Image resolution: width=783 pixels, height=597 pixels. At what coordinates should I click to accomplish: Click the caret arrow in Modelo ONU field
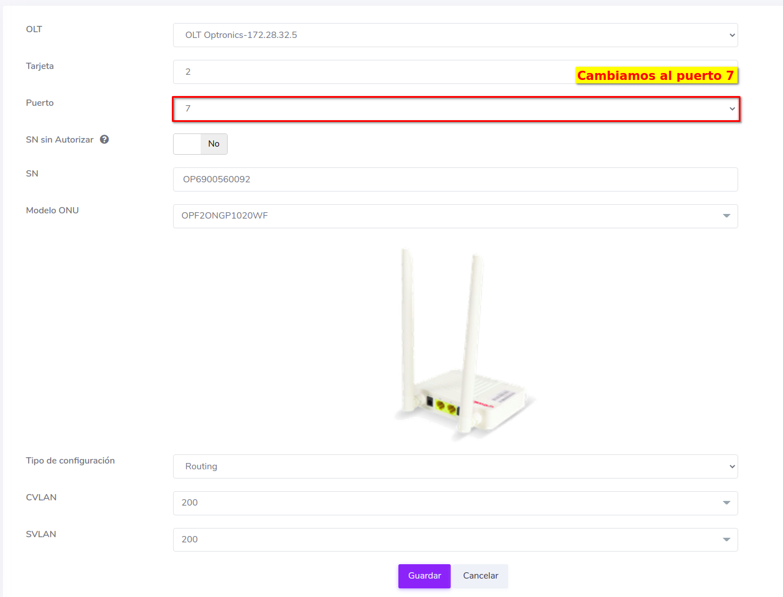(726, 216)
